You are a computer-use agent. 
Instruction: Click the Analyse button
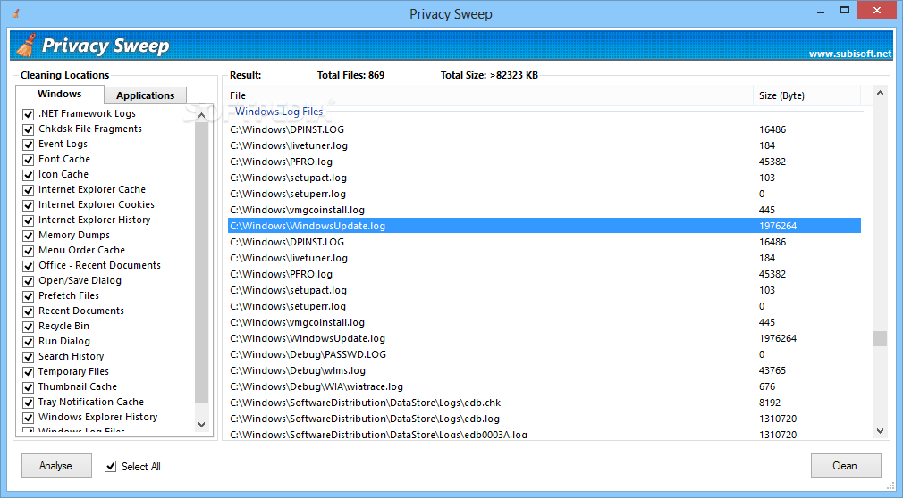tap(56, 466)
